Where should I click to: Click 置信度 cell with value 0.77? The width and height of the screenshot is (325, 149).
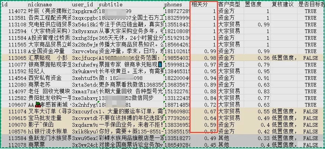pos(257,98)
